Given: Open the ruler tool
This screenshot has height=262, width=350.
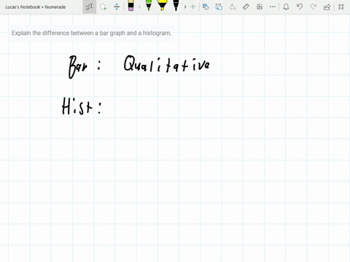Looking at the screenshot, I should (246, 7).
